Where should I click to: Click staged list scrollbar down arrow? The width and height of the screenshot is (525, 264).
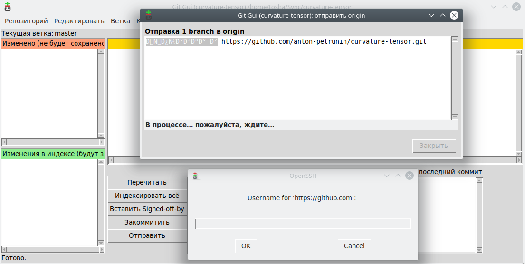click(x=101, y=243)
